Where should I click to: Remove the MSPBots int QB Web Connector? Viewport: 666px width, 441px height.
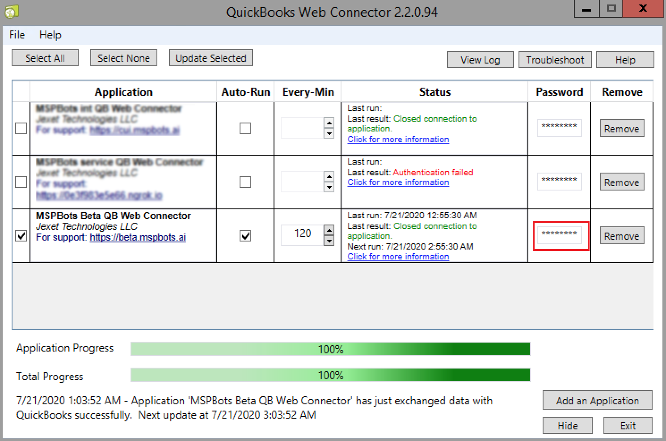coord(622,128)
